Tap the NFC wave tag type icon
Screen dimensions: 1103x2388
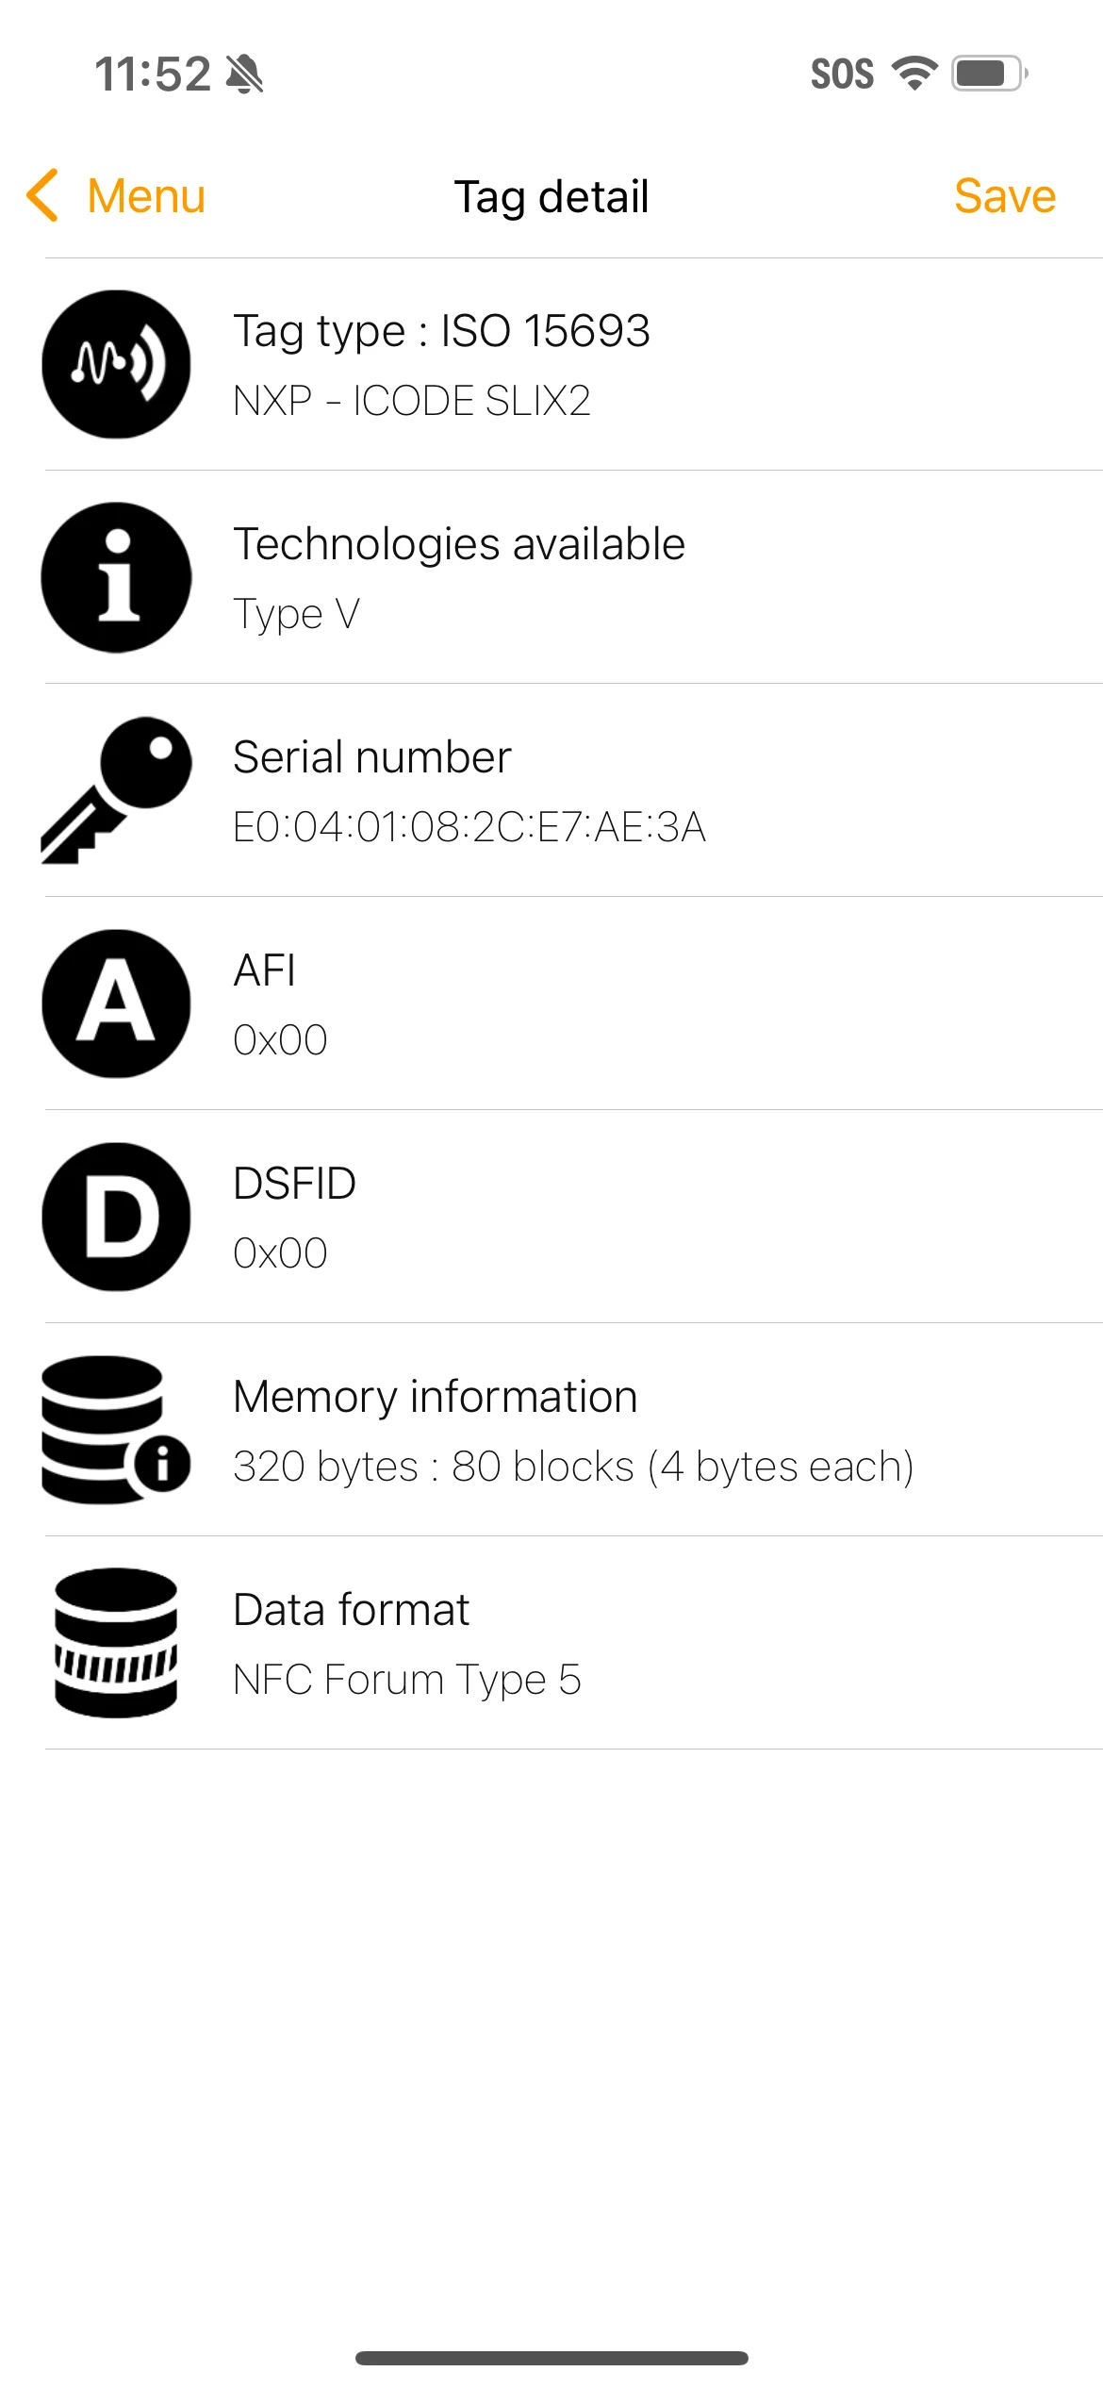pyautogui.click(x=116, y=364)
